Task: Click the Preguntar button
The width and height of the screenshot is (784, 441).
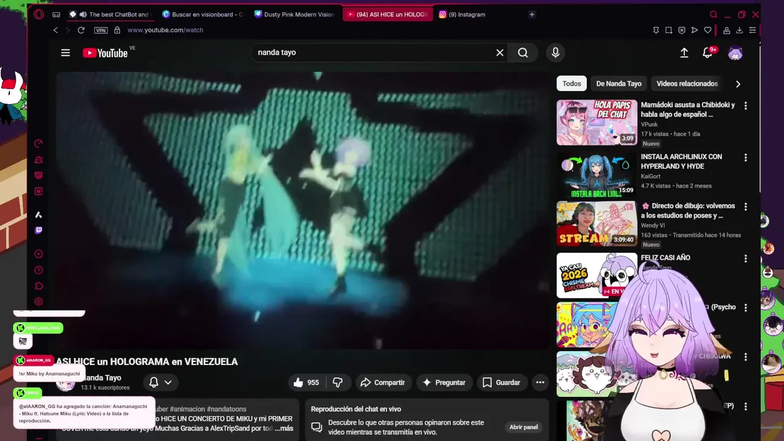Action: click(444, 382)
